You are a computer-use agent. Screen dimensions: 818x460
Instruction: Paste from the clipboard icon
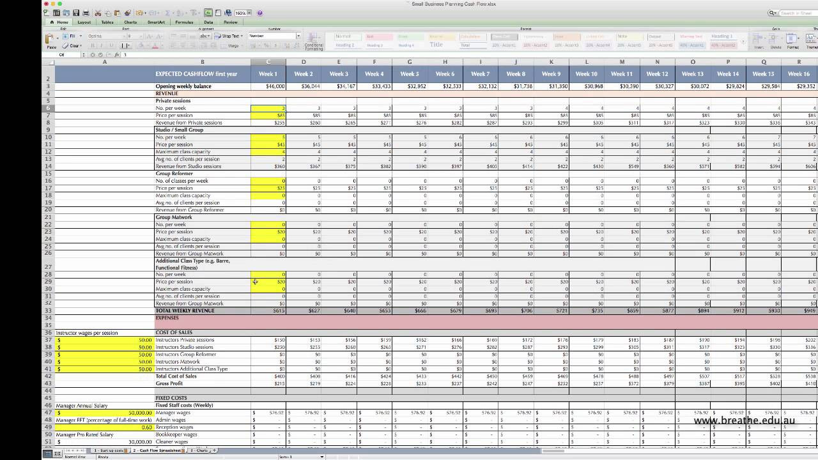pyautogui.click(x=118, y=12)
